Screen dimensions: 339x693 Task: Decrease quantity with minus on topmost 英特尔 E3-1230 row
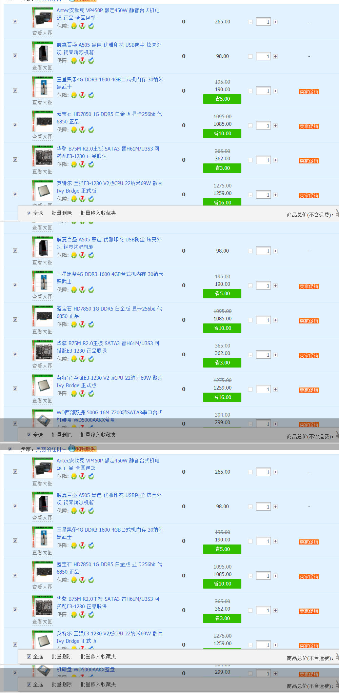[x=250, y=195]
